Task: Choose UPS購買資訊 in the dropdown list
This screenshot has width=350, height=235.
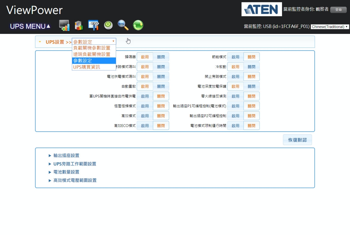Action: (87, 67)
